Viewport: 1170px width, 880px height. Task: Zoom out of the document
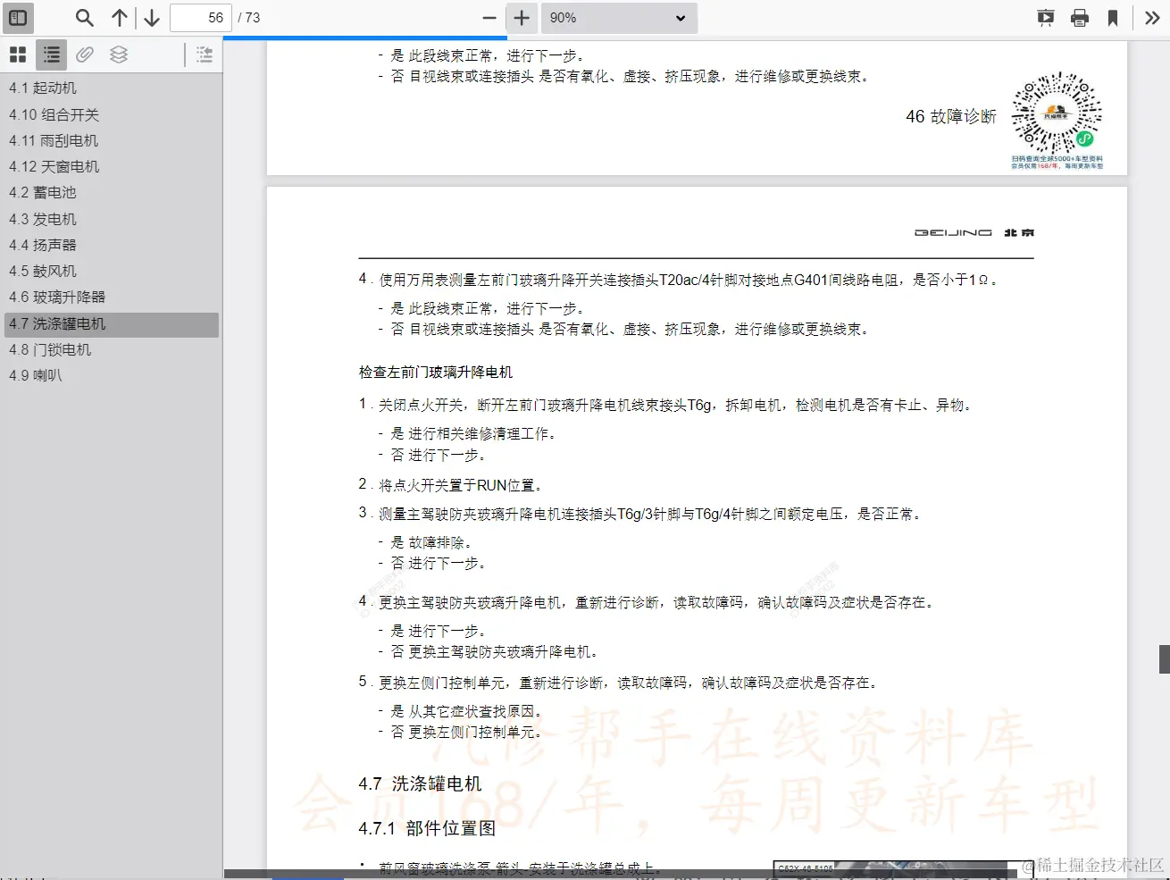pyautogui.click(x=489, y=17)
